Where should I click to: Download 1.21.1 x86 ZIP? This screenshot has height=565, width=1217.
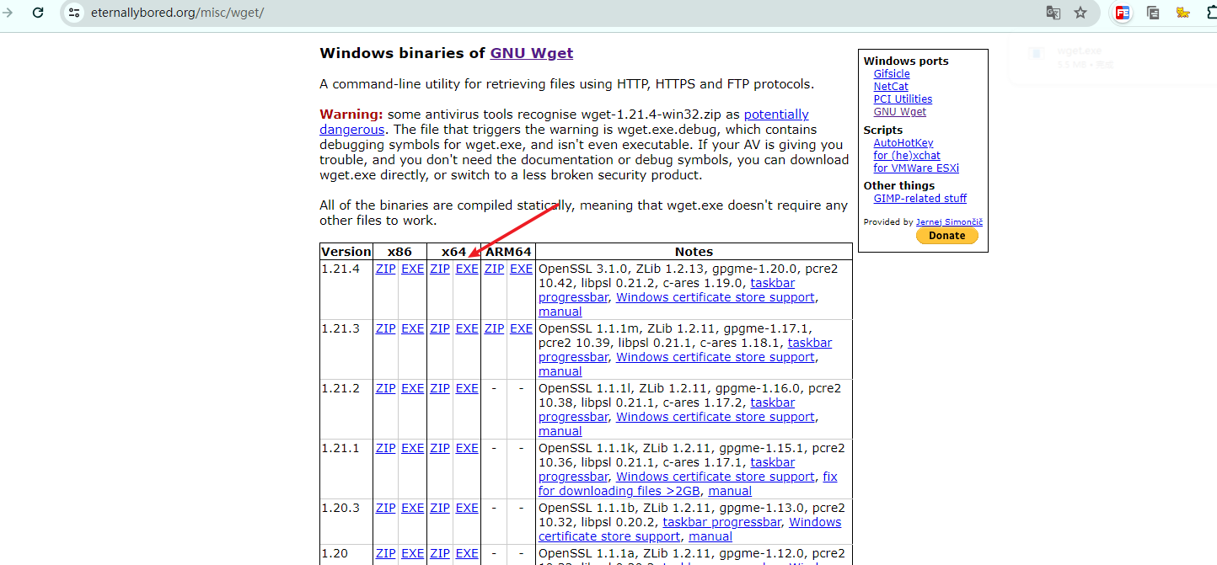tap(386, 448)
